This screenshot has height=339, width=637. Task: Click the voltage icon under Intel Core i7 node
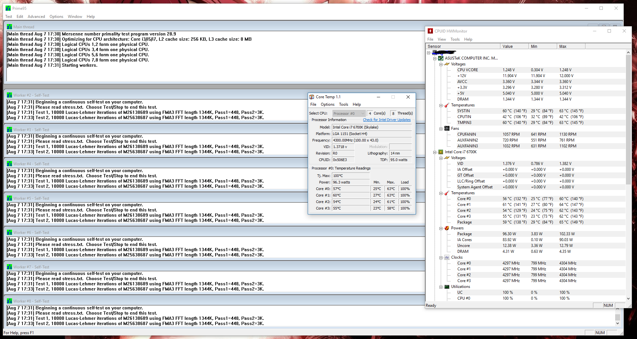[x=447, y=158]
